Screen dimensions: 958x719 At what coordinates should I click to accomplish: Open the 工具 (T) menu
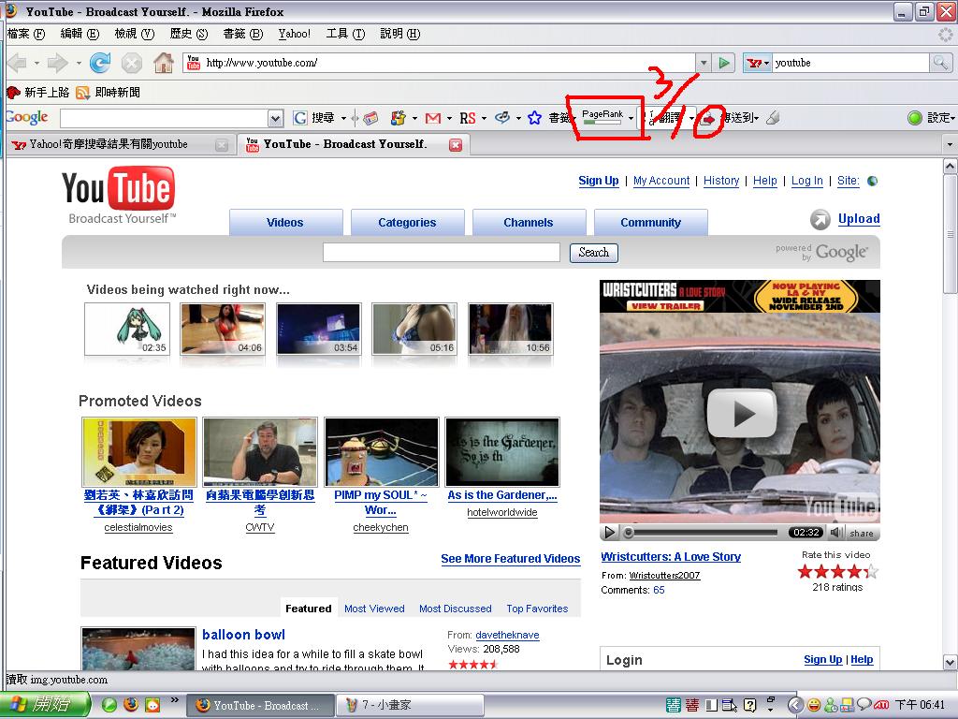[345, 34]
